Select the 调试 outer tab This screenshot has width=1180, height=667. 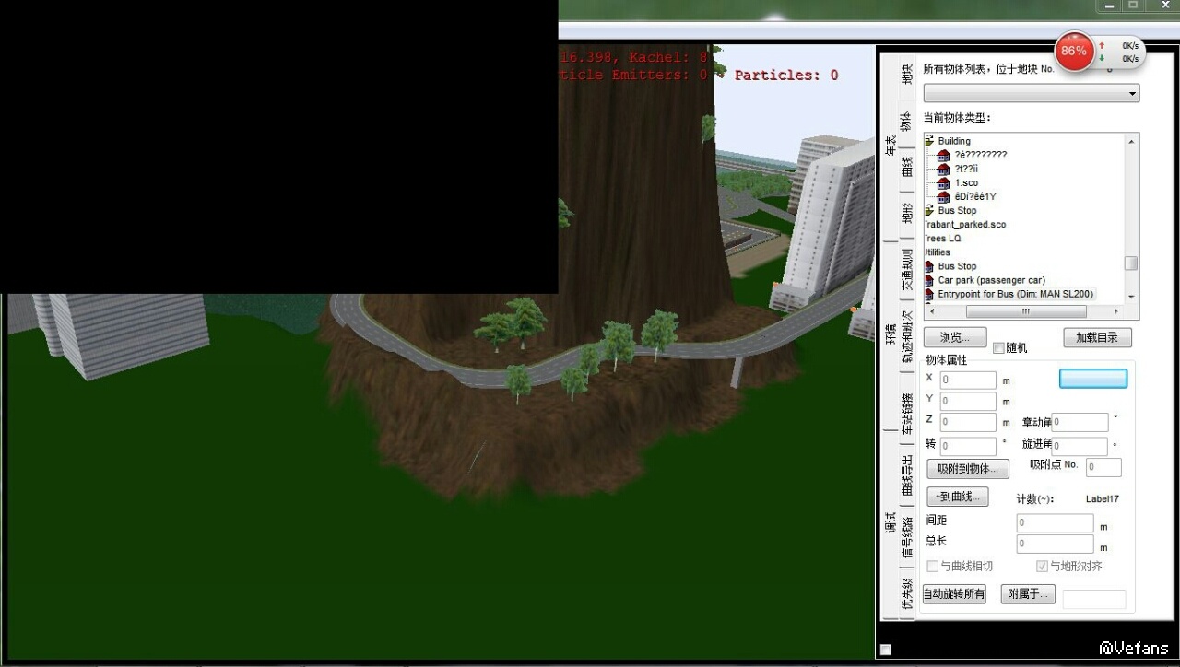tap(891, 522)
